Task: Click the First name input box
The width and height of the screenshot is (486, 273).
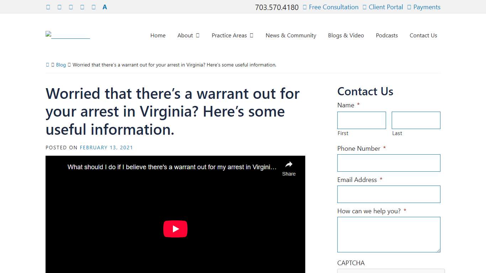Action: pos(361,120)
